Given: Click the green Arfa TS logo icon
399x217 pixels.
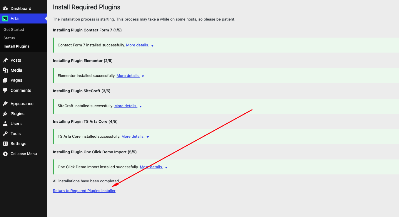Looking at the screenshot, I should click(x=5, y=18).
